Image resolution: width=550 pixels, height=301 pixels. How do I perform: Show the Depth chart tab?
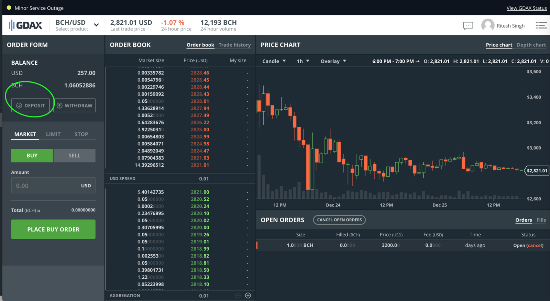coord(531,45)
